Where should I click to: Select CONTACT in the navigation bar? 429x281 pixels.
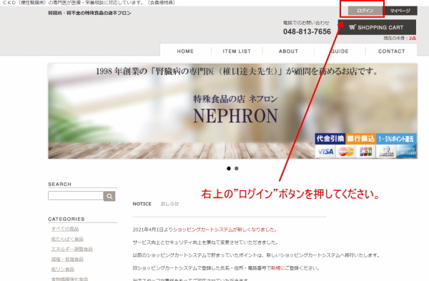click(392, 51)
